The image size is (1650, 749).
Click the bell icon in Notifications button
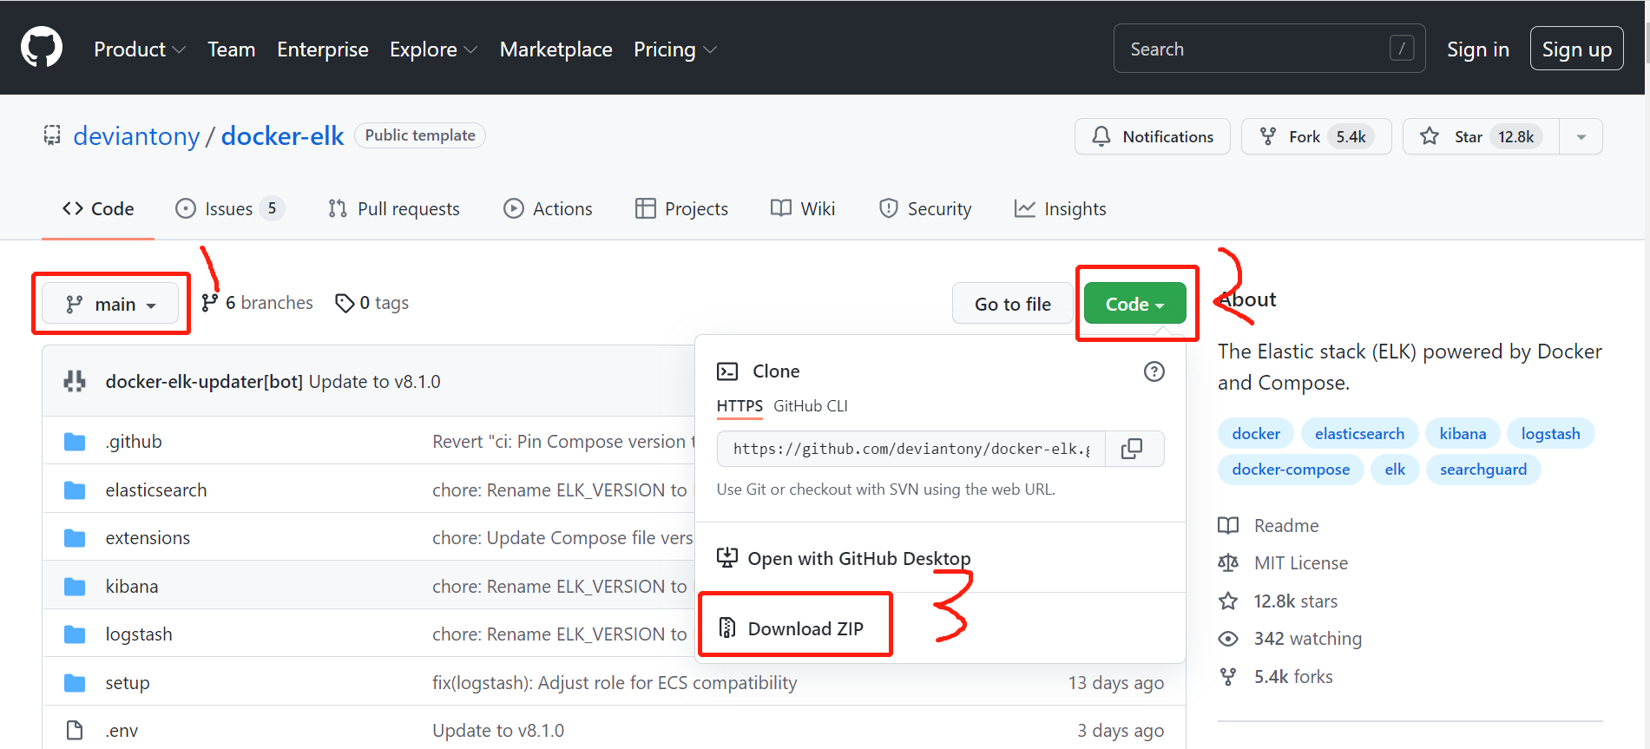tap(1101, 136)
